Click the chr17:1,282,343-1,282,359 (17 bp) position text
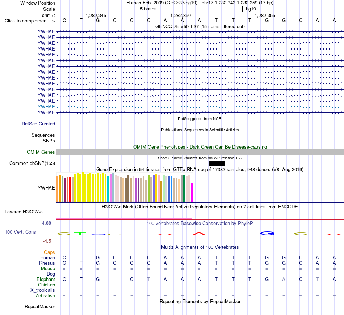 tap(238, 3)
